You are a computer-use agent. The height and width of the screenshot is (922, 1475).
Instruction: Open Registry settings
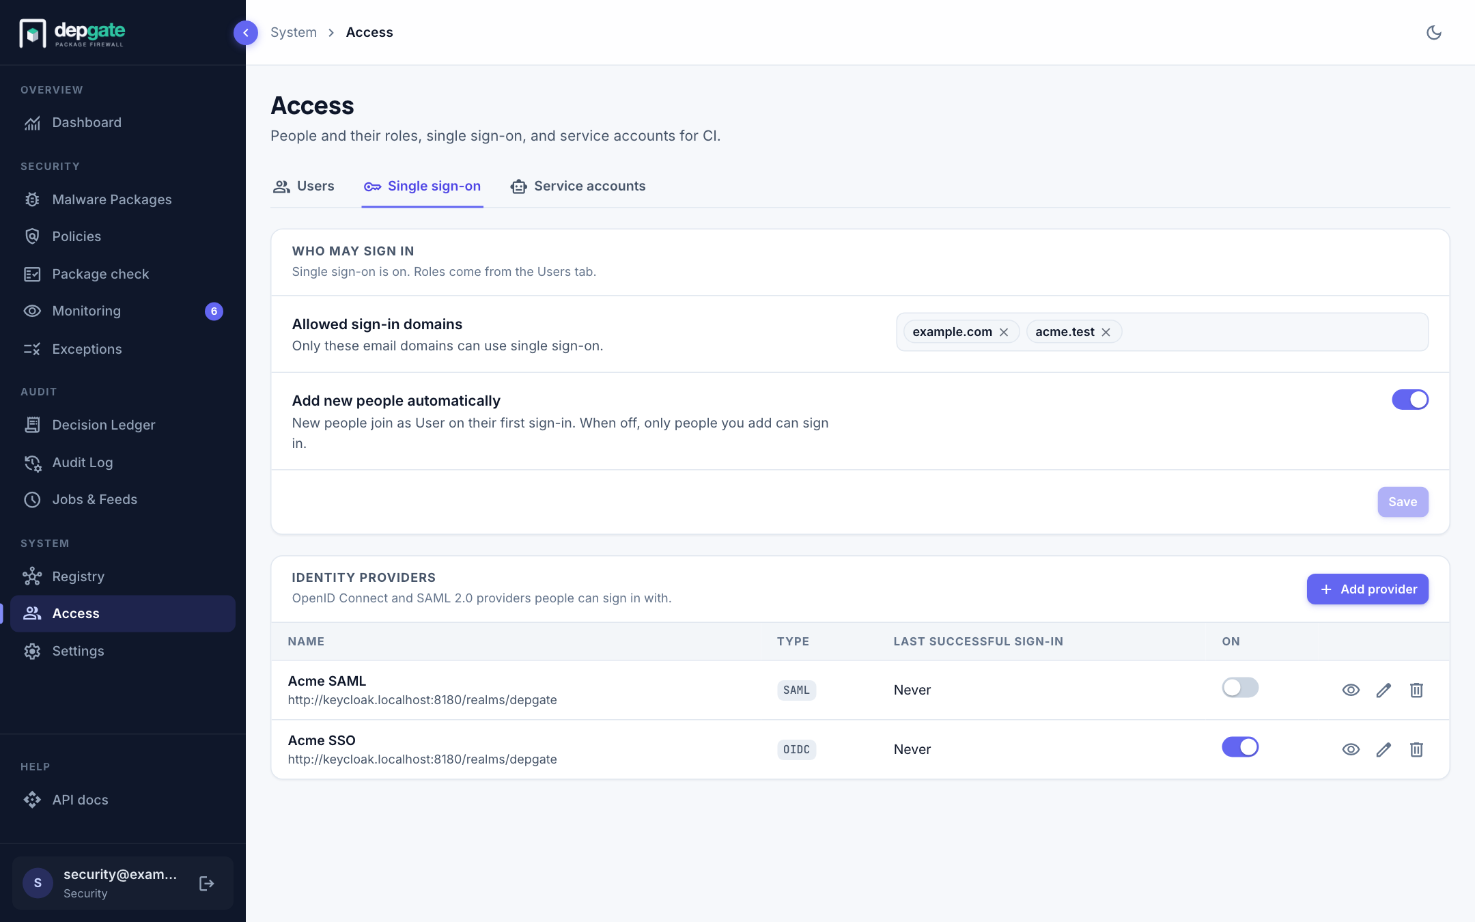[x=123, y=576]
